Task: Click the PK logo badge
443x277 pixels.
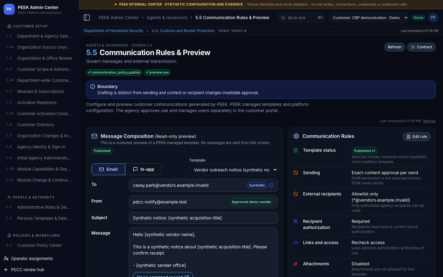Action: tap(9, 9)
